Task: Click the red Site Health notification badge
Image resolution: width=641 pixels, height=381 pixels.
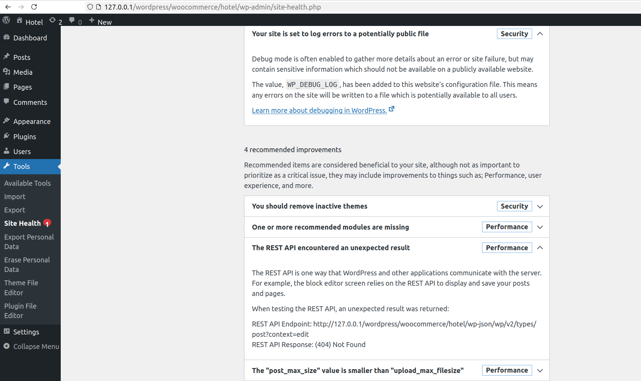Action: click(x=47, y=223)
